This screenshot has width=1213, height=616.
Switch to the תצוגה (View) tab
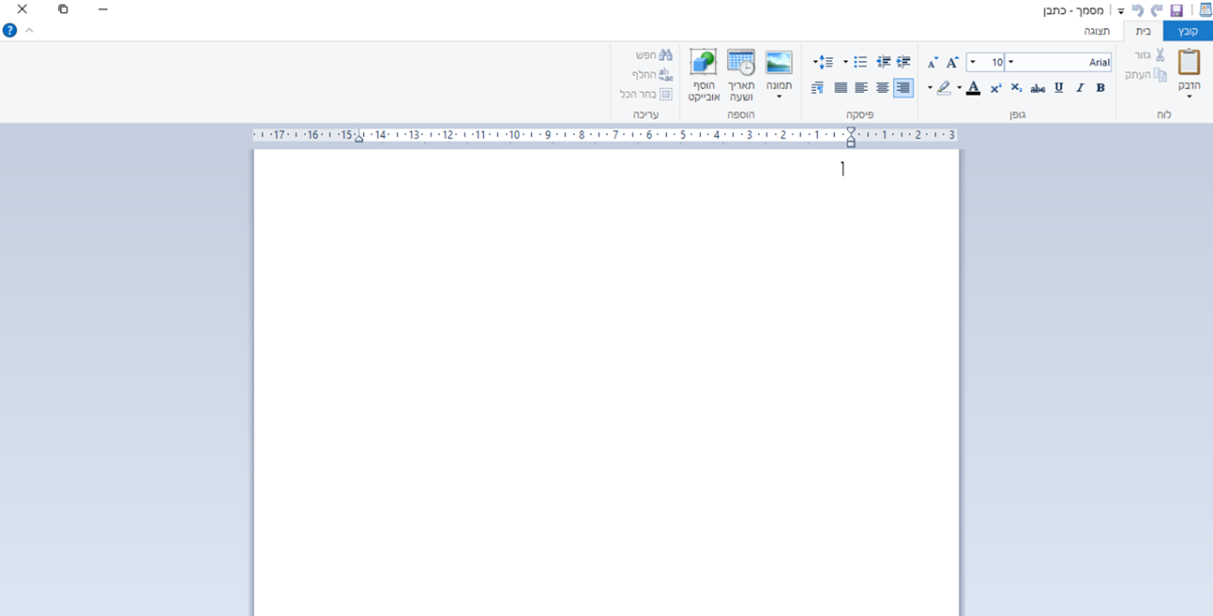[1097, 31]
